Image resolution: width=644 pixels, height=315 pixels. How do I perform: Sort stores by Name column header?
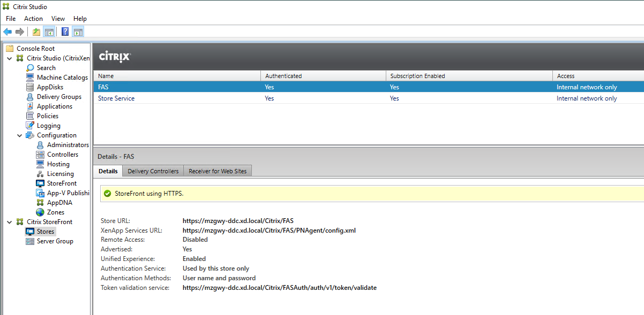[x=177, y=76]
